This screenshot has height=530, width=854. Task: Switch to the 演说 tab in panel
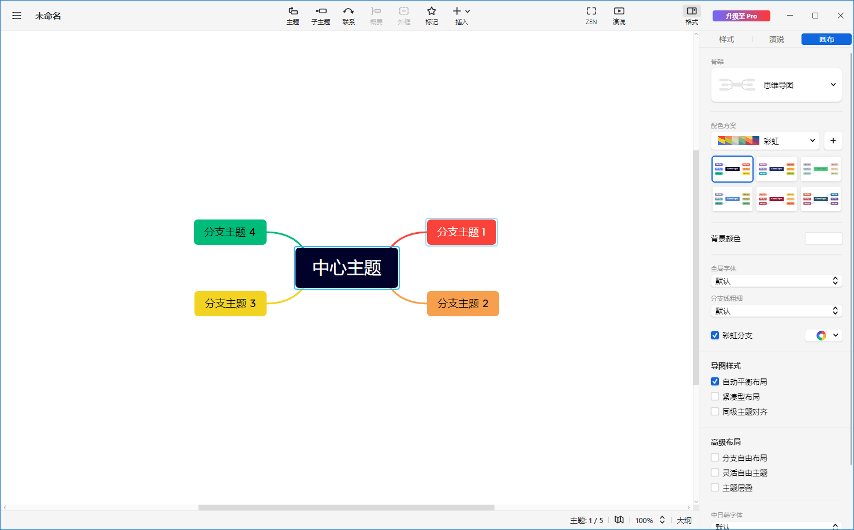click(777, 39)
